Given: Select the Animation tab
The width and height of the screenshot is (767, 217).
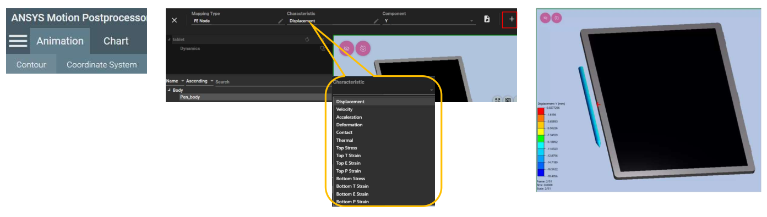Looking at the screenshot, I should click(60, 41).
